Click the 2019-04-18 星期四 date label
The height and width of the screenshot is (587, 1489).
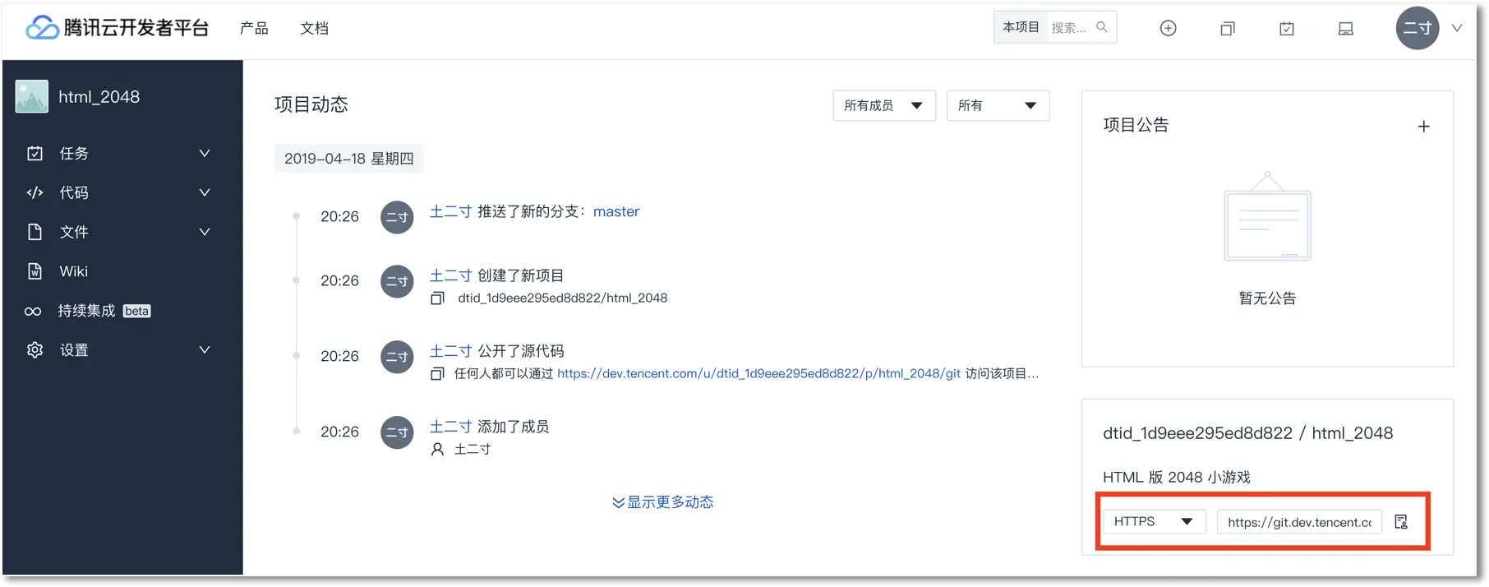(x=349, y=159)
